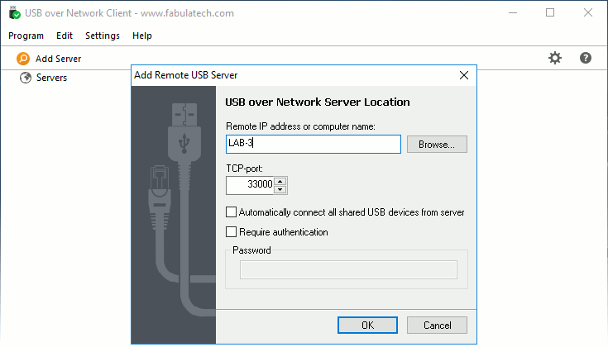608x347 pixels.
Task: Close the Add Remote USB Server dialog
Action: [x=464, y=74]
